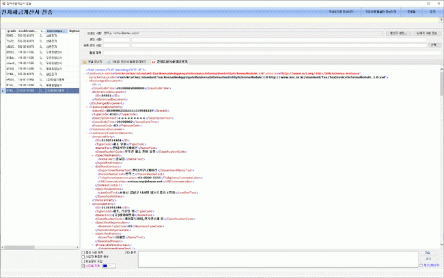Click the upper button right of the text area
Image resolution: width=444 pixels, height=278 pixels.
(428, 253)
